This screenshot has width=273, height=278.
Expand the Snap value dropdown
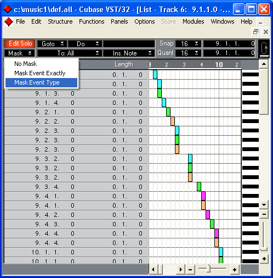point(189,44)
